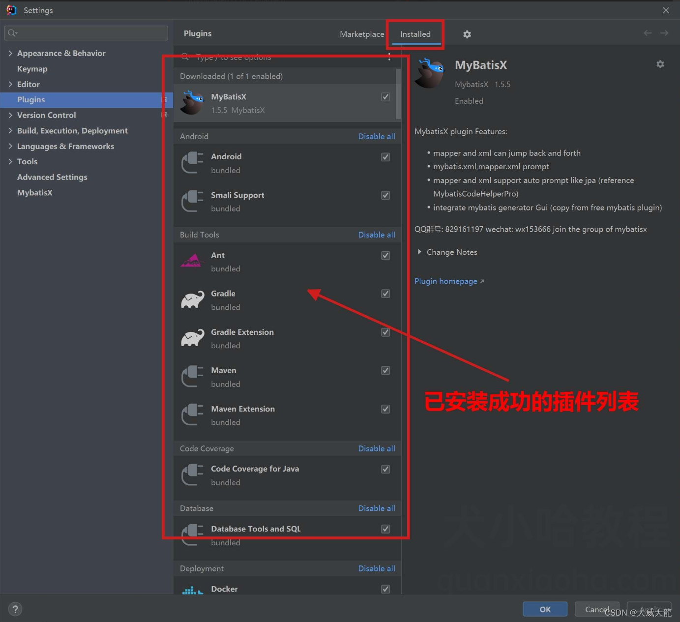The image size is (680, 622).
Task: Open MybatisX settings page
Action: pos(35,193)
